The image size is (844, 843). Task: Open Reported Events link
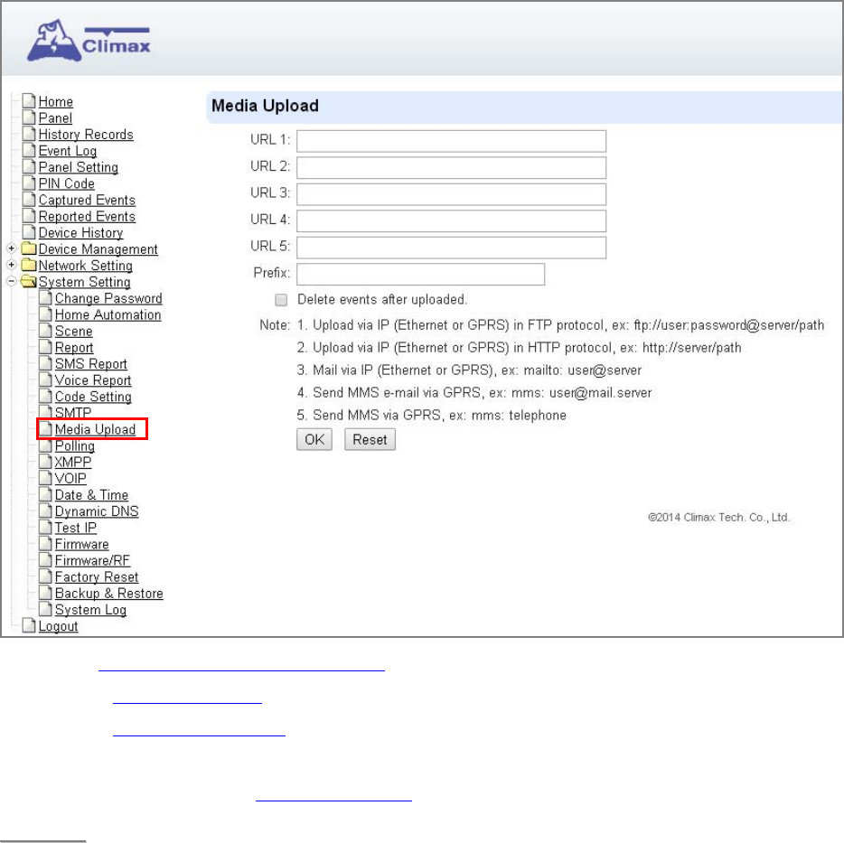87,217
